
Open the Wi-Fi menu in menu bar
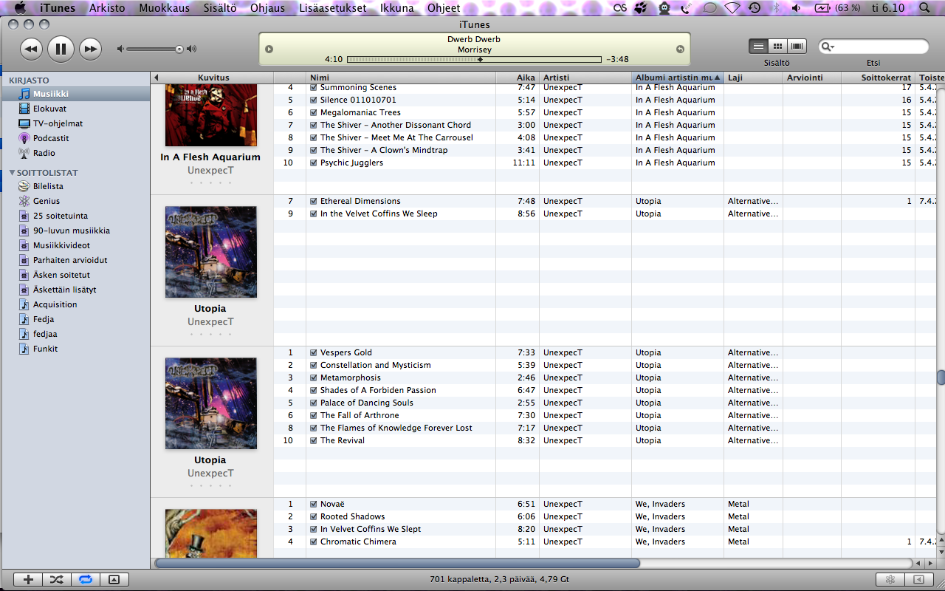732,8
